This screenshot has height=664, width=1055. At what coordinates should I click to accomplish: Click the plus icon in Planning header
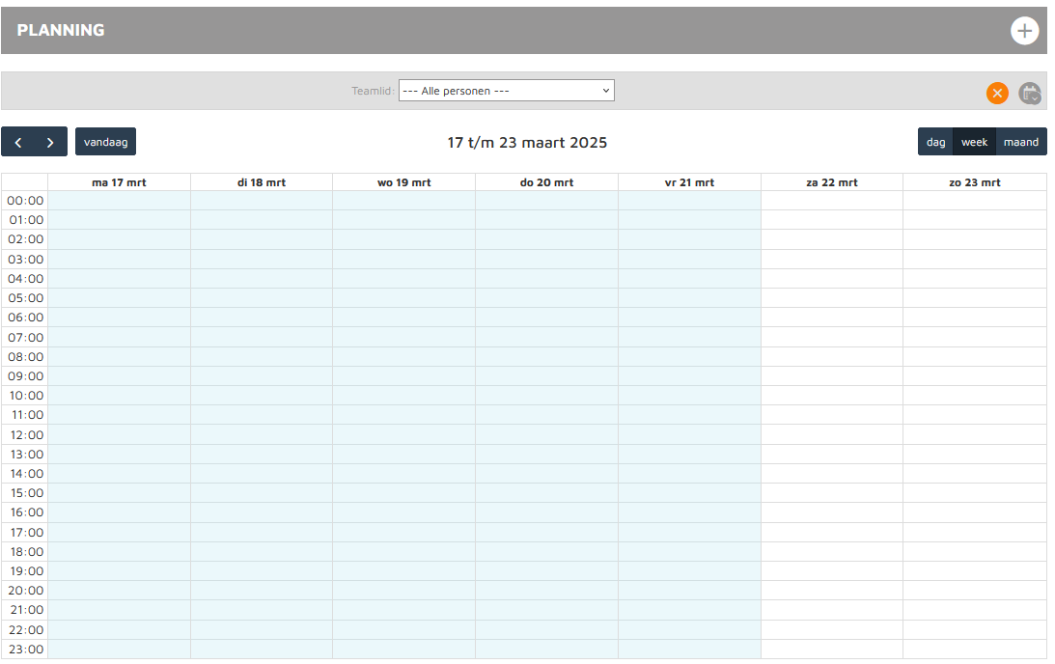[1024, 30]
